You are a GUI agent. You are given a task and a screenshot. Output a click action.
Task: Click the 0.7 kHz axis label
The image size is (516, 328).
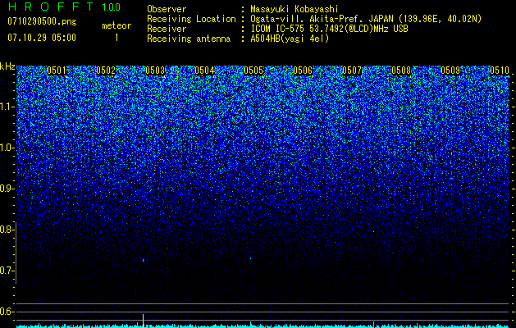click(x=7, y=271)
